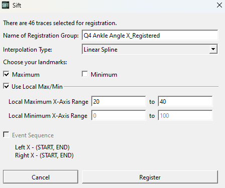Viewport: 225px width, 188px height.
Task: Click the Maximum checkbox label text
Action: (x=26, y=75)
